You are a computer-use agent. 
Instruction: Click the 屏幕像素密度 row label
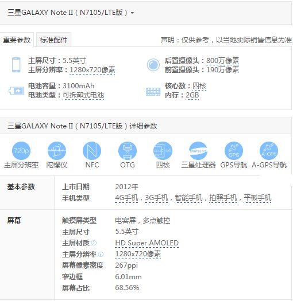[x=83, y=265]
